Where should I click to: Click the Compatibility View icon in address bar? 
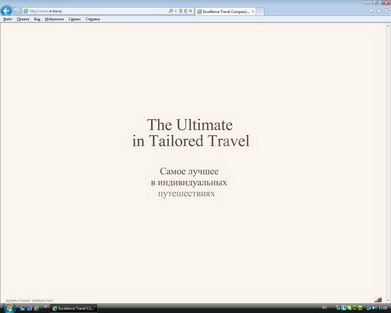pos(181,11)
